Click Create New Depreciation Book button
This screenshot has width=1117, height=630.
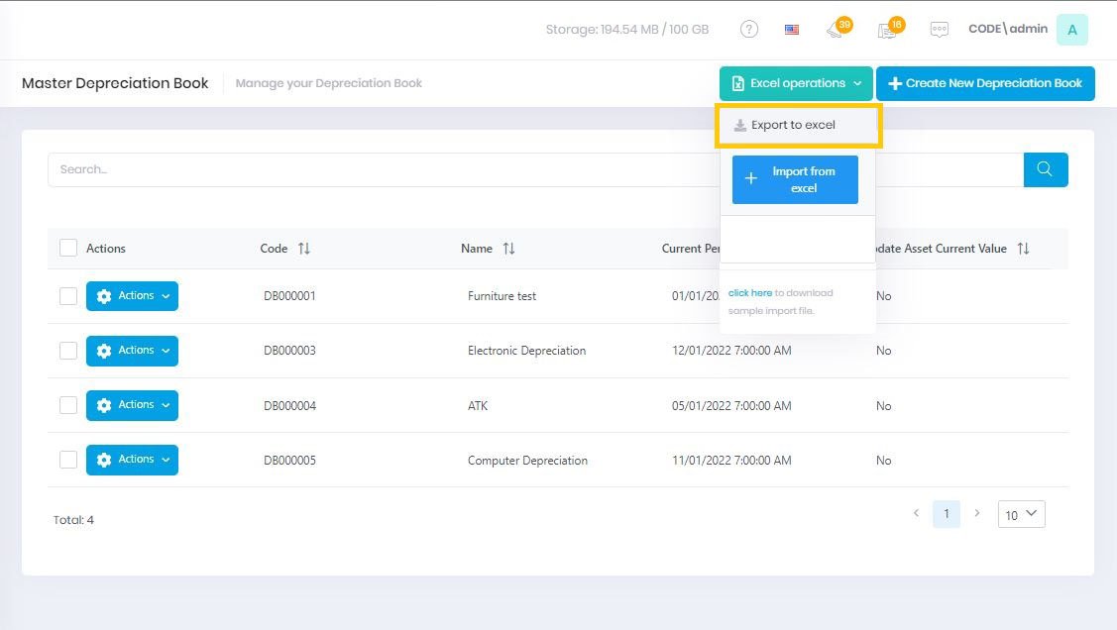click(x=985, y=84)
